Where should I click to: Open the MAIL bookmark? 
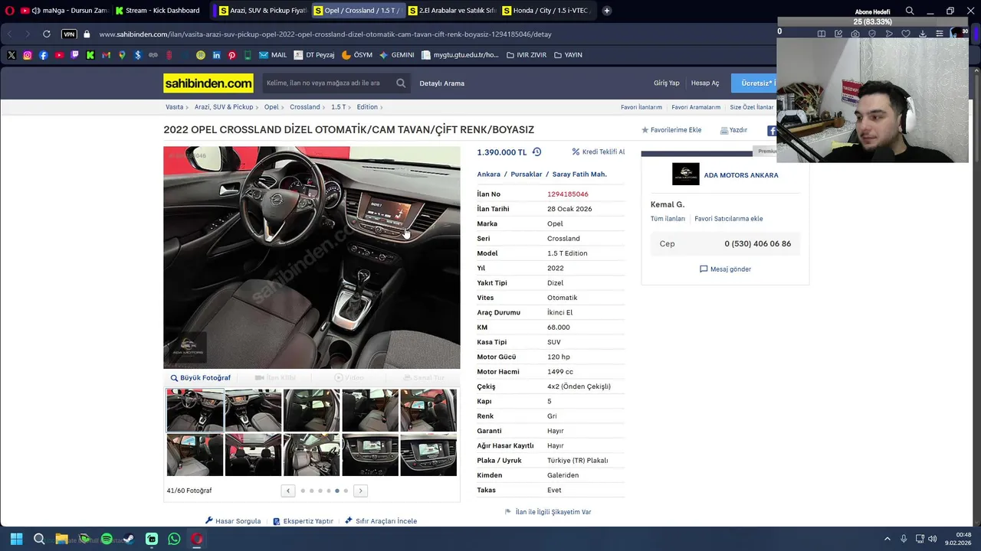coord(273,55)
